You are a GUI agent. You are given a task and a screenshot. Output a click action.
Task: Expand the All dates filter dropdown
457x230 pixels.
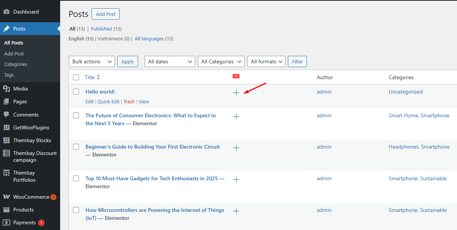point(169,61)
